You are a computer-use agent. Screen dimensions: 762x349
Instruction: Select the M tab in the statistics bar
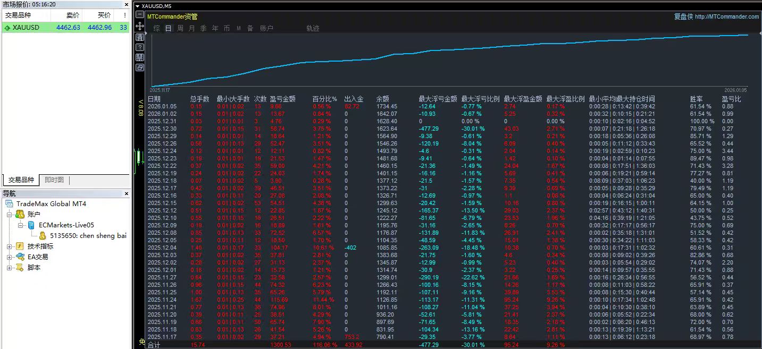pos(239,28)
